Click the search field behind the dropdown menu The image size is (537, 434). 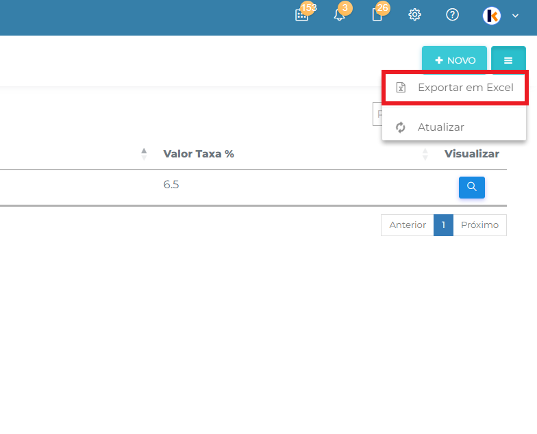point(377,114)
